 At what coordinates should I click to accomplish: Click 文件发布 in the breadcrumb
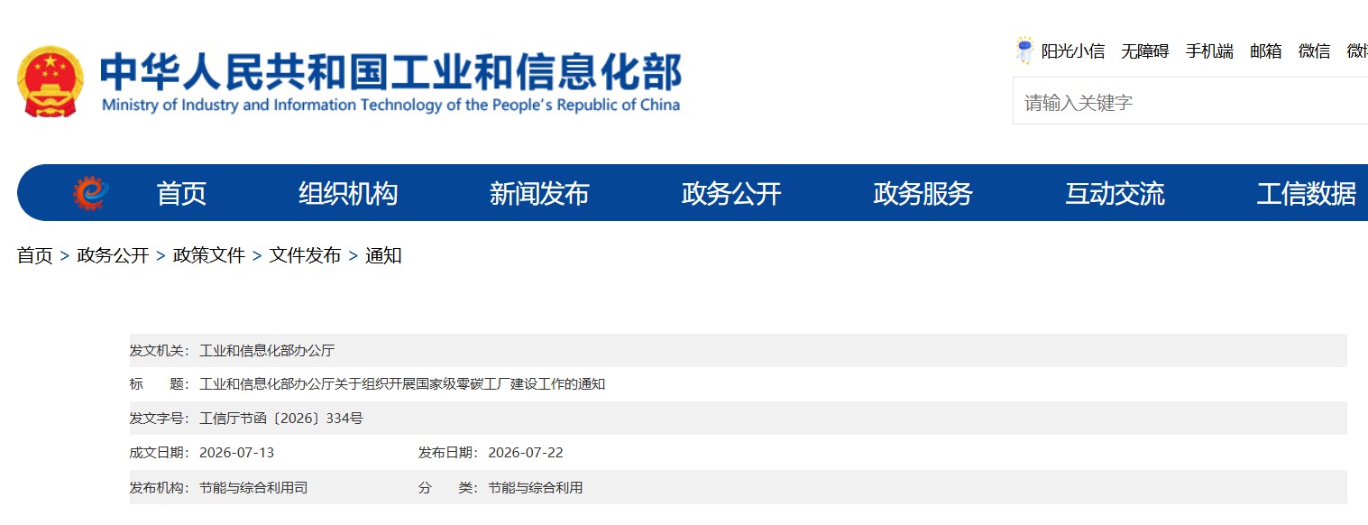pos(305,255)
